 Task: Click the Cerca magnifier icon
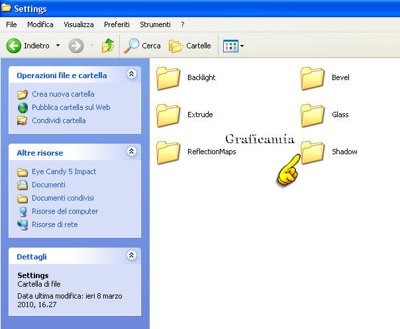click(x=132, y=46)
